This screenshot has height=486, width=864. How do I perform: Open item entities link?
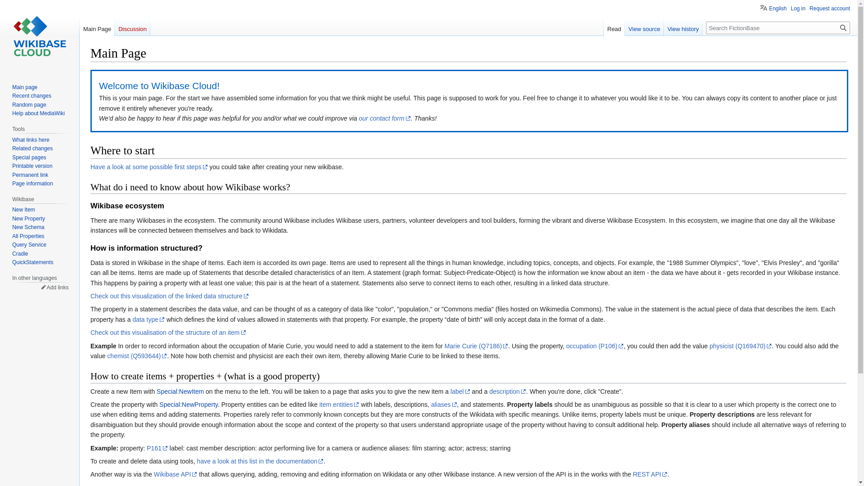[339, 405]
